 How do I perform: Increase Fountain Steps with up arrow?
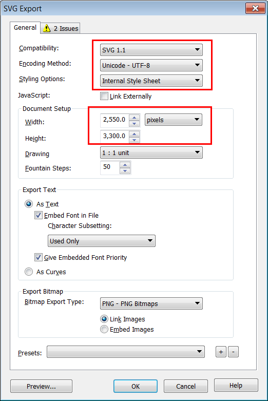[125, 165]
